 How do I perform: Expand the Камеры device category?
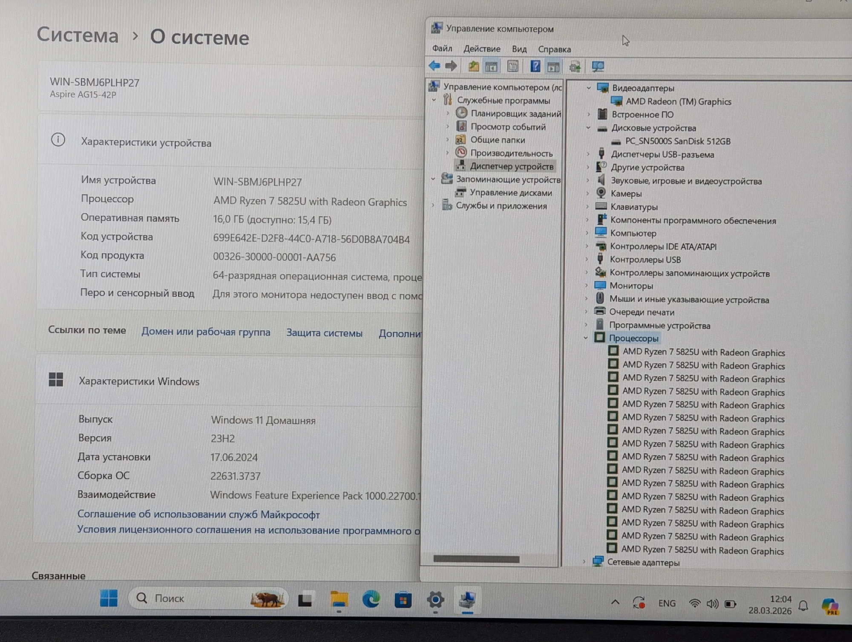pyautogui.click(x=587, y=193)
